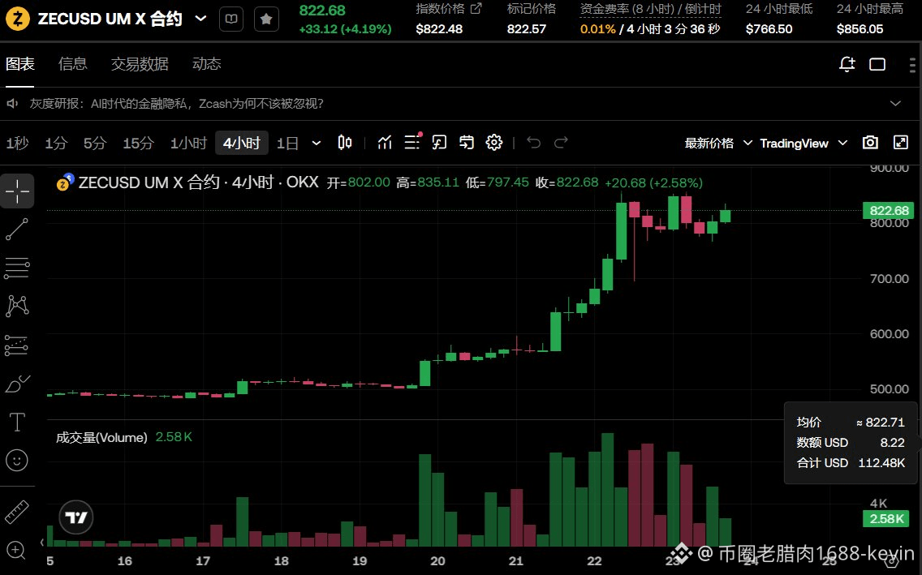Screen dimensions: 922x575
Task: Select the forecasting position tool
Action: (x=17, y=345)
